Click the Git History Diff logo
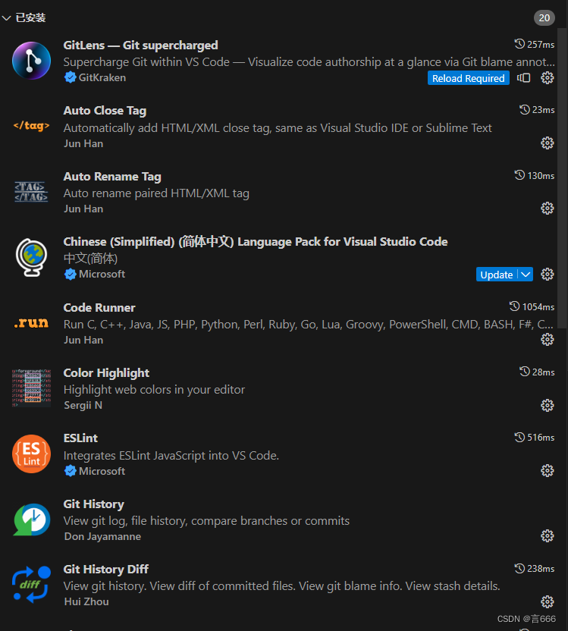This screenshot has height=631, width=568. pos(31,585)
